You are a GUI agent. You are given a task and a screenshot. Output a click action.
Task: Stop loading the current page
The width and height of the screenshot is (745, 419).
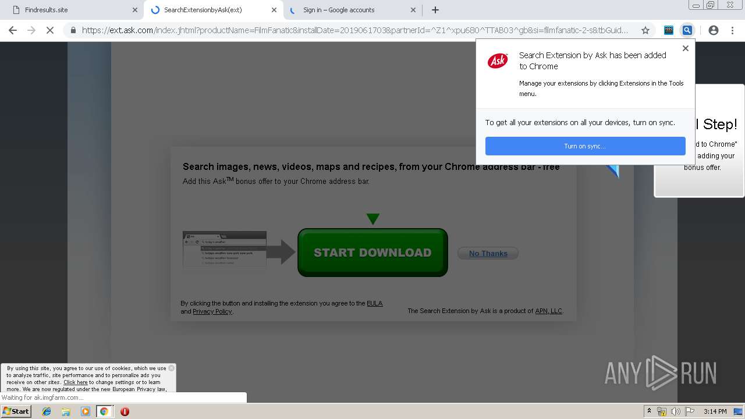click(x=50, y=30)
